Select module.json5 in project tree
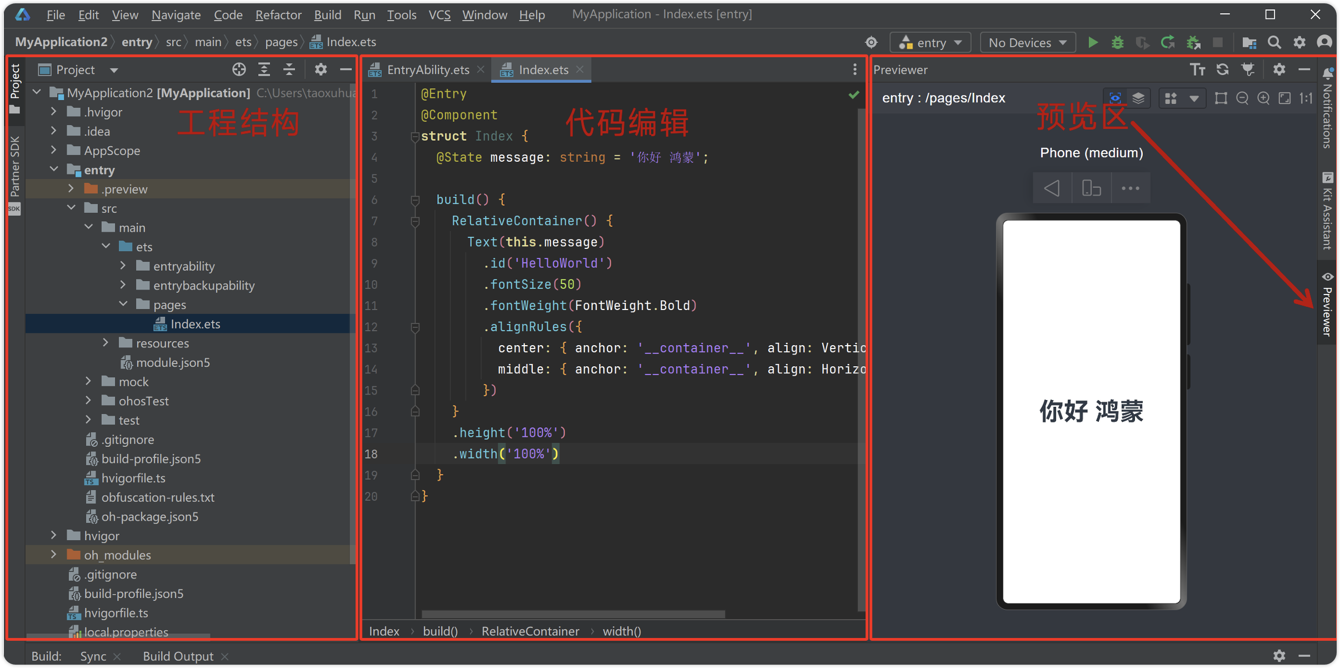The width and height of the screenshot is (1340, 668). point(173,362)
